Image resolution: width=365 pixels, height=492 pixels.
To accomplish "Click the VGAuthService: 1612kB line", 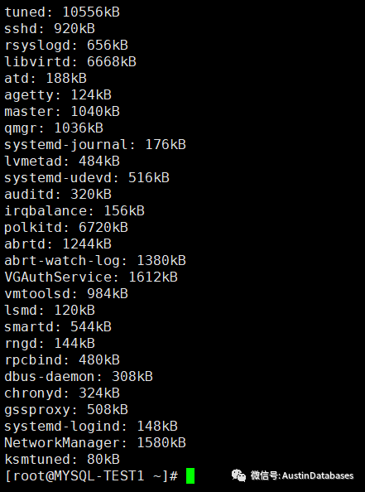I will pyautogui.click(x=91, y=277).
